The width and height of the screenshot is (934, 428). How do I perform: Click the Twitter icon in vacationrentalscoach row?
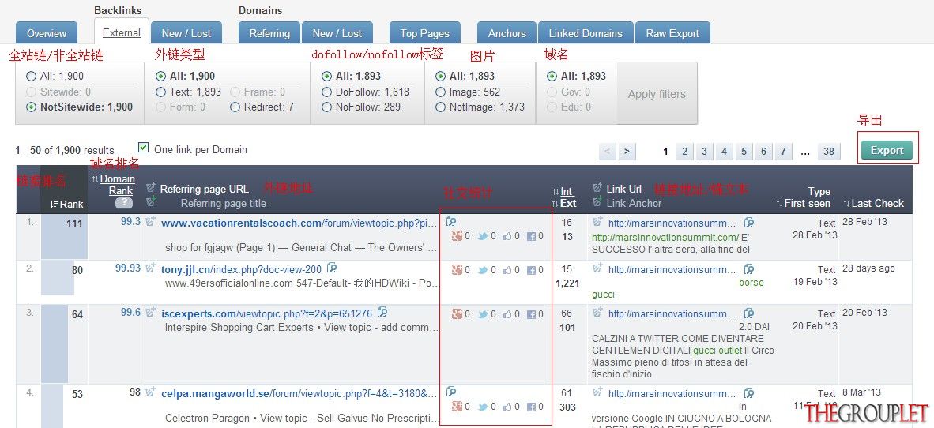(483, 236)
